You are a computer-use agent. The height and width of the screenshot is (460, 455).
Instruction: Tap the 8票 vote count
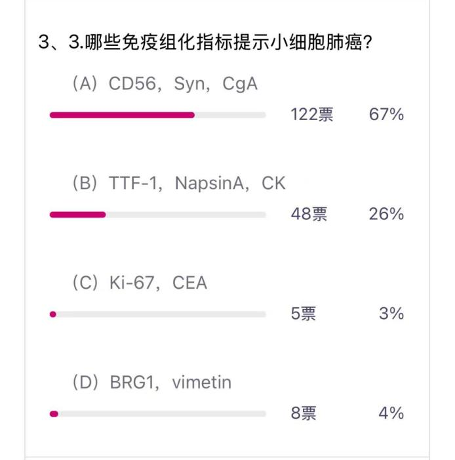(304, 414)
